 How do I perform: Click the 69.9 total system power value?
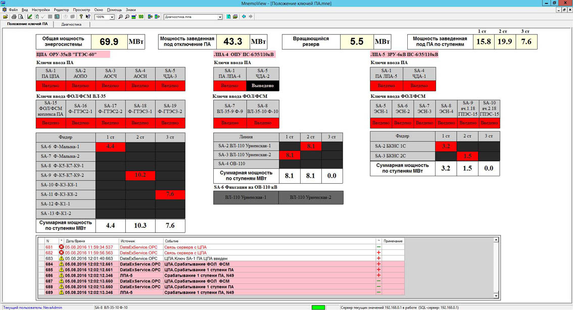(109, 41)
